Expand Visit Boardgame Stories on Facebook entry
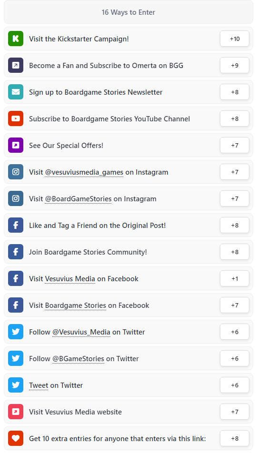This screenshot has width=257, height=453. coord(128,305)
